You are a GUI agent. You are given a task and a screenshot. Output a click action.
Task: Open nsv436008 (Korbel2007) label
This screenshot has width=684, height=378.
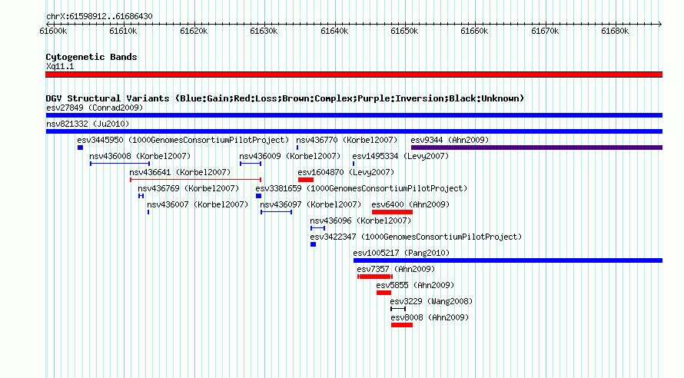[140, 156]
